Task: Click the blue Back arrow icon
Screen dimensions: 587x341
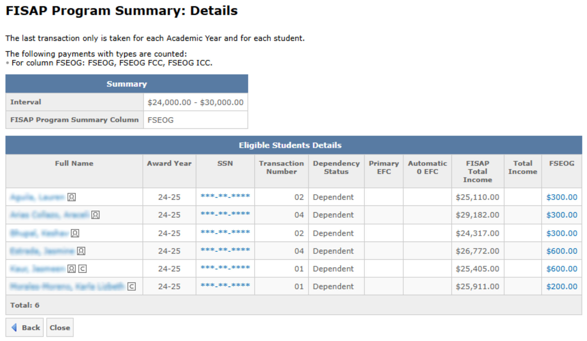Action: point(14,327)
